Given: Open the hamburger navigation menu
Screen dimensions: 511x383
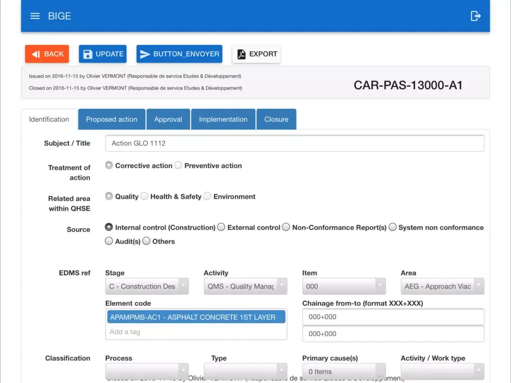Looking at the screenshot, I should click(35, 16).
